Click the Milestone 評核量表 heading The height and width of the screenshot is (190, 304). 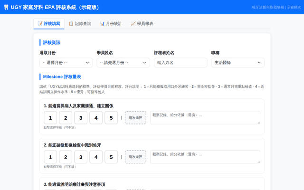(x=62, y=77)
